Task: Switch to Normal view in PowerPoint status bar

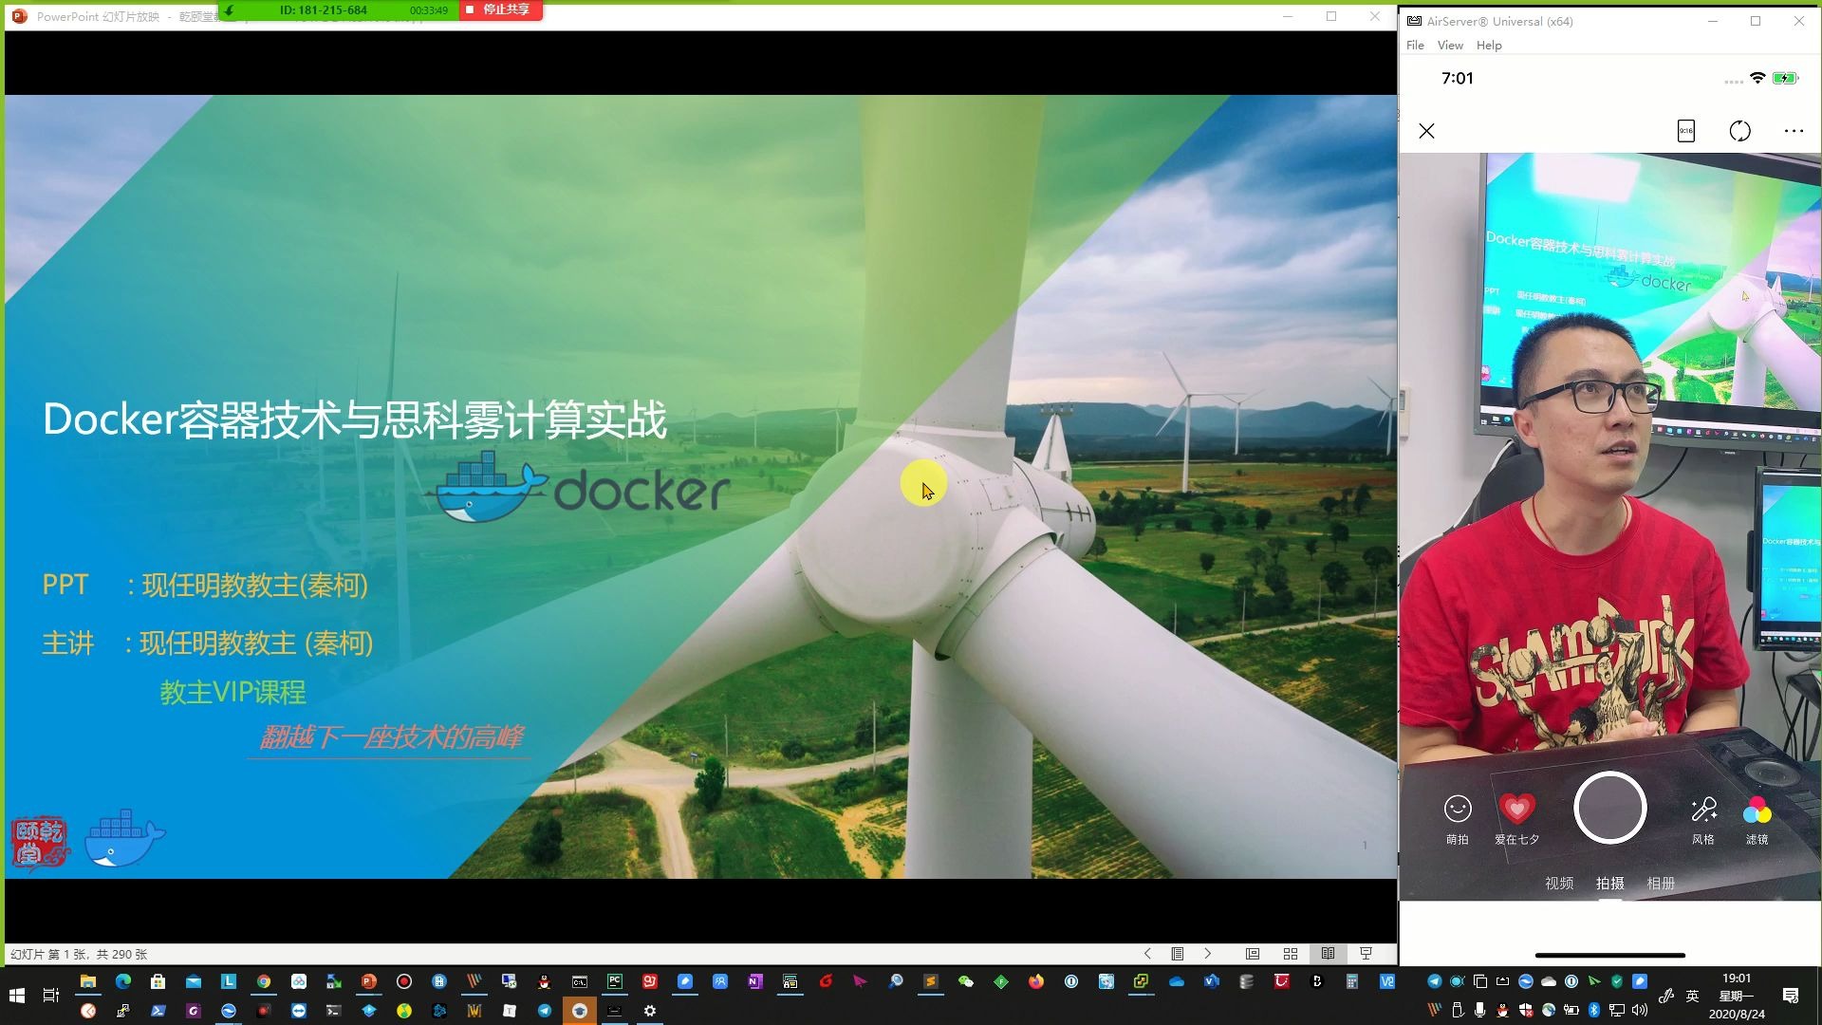Action: pyautogui.click(x=1253, y=954)
